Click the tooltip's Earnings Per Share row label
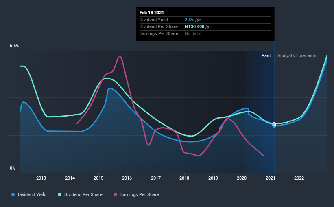Image resolution: width=334 pixels, height=207 pixels. point(159,33)
